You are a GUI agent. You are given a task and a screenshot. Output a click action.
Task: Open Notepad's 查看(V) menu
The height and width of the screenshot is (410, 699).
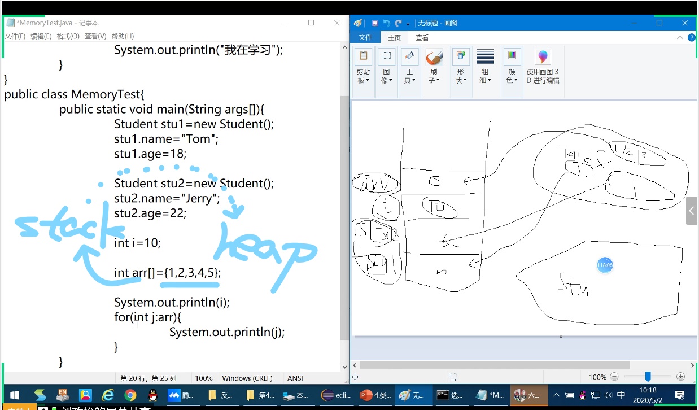tap(95, 36)
